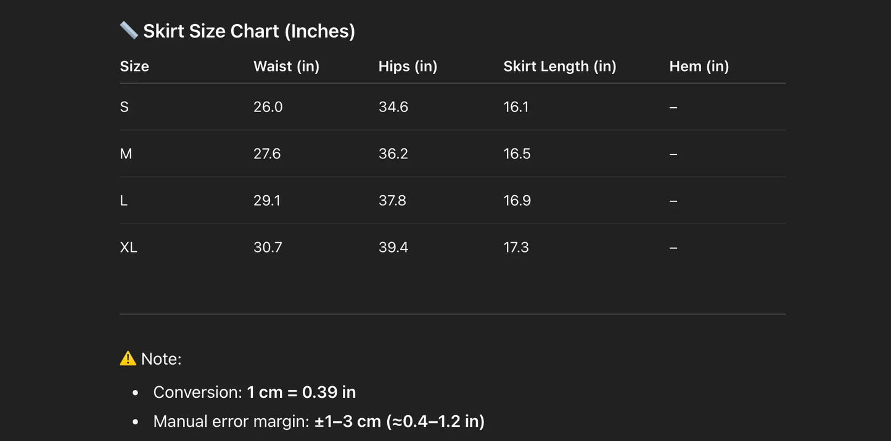Select the 16.5 skirt length value
The width and height of the screenshot is (891, 441).
[517, 154]
